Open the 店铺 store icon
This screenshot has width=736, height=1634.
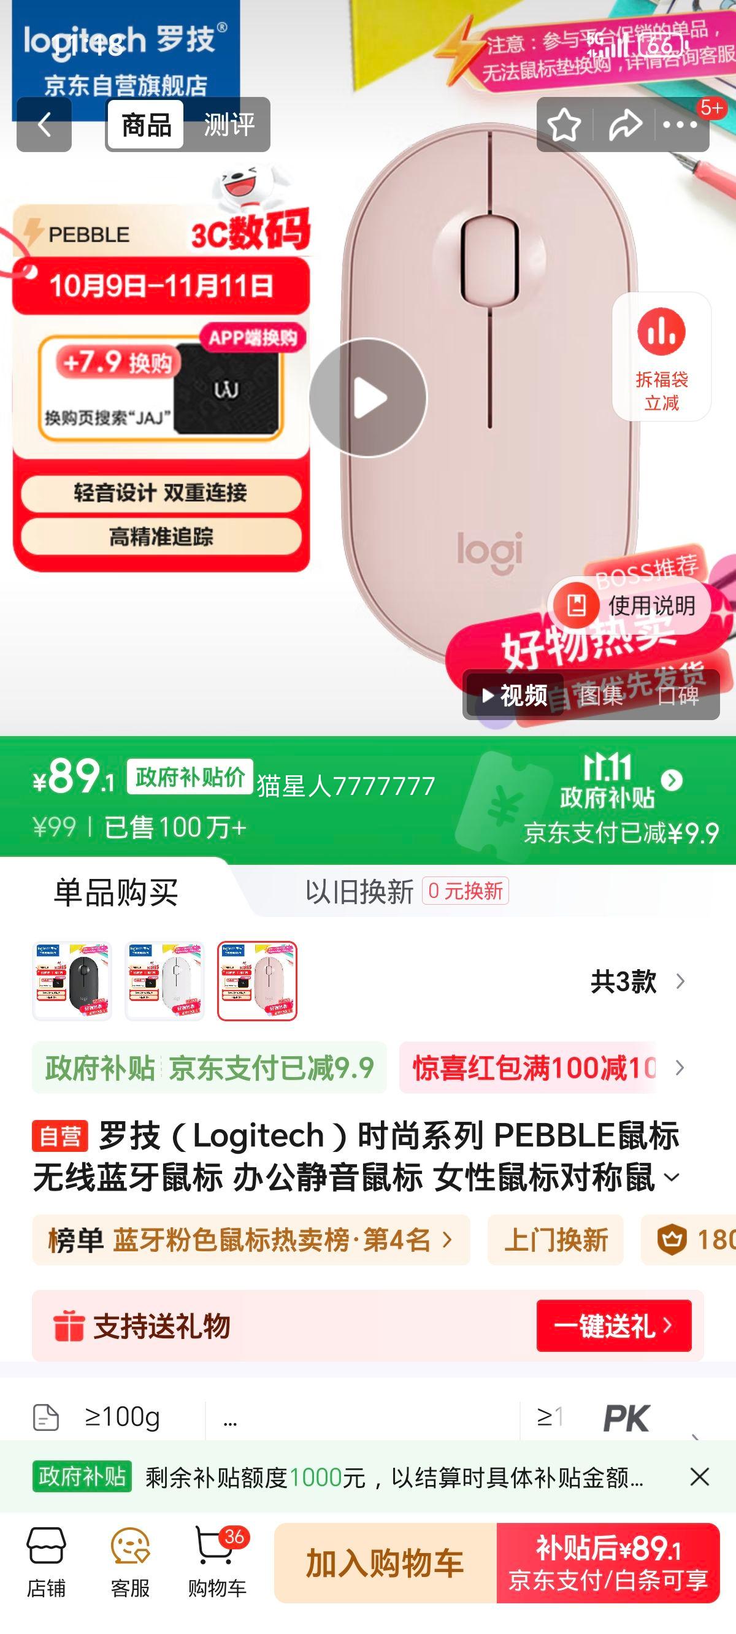(x=45, y=1562)
